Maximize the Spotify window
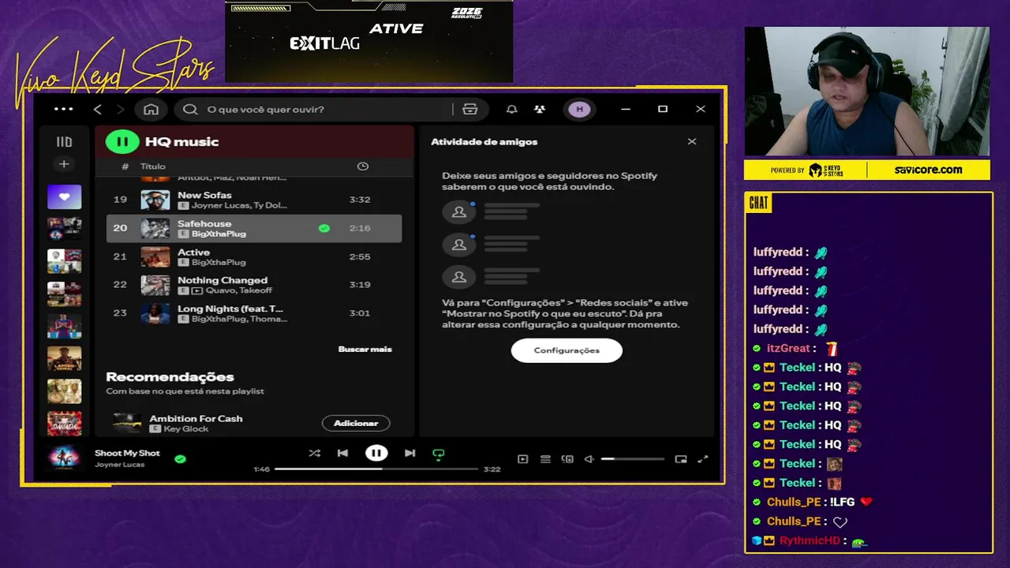Screen dimensions: 1010x568 coord(663,110)
